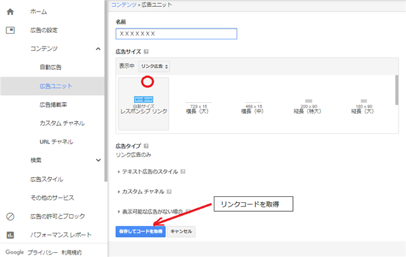
Task: Click the block circle icon
Action: tap(10, 216)
